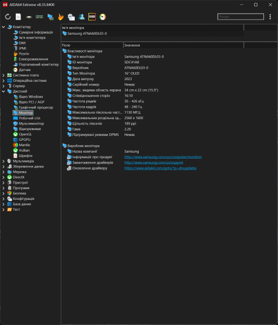278x325 pixels.
Task: Open the AIDA64 driver updates link
Action: (x=160, y=168)
